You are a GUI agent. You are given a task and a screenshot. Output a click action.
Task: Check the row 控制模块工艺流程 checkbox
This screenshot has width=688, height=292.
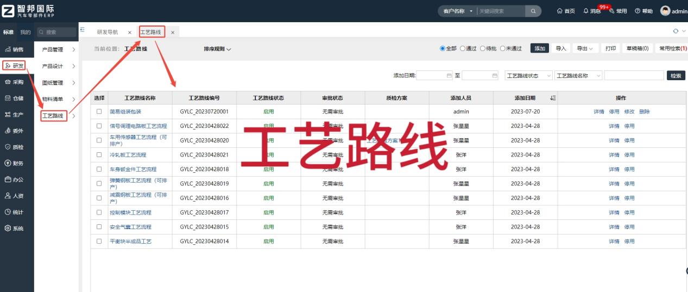coord(99,212)
